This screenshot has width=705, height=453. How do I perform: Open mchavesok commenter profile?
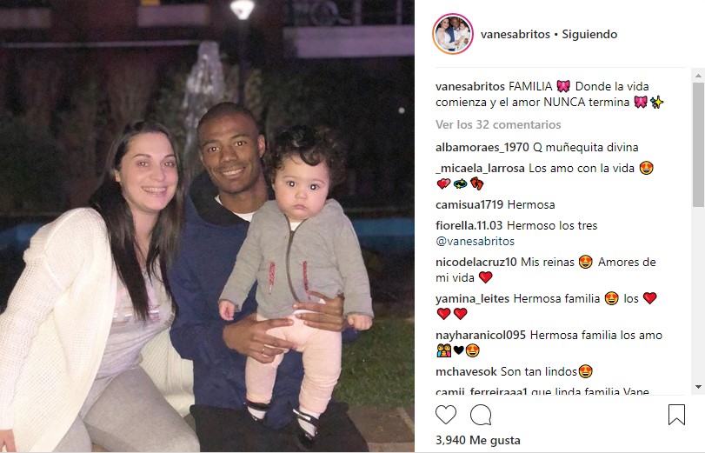pyautogui.click(x=466, y=371)
